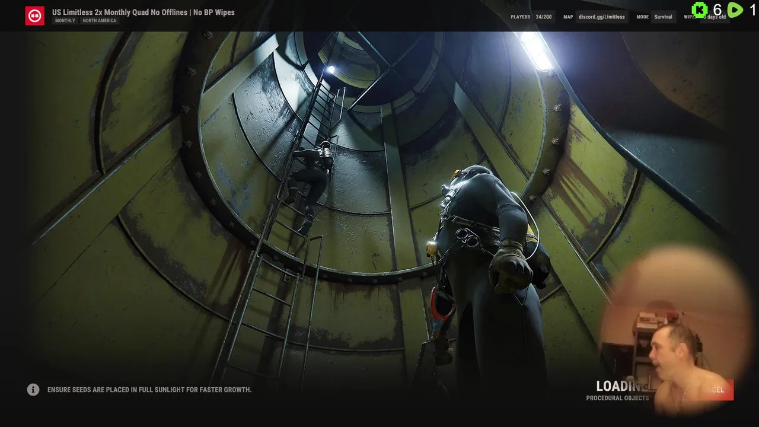Click the info icon beside the seed tip
Viewport: 759px width, 427px height.
tap(33, 390)
